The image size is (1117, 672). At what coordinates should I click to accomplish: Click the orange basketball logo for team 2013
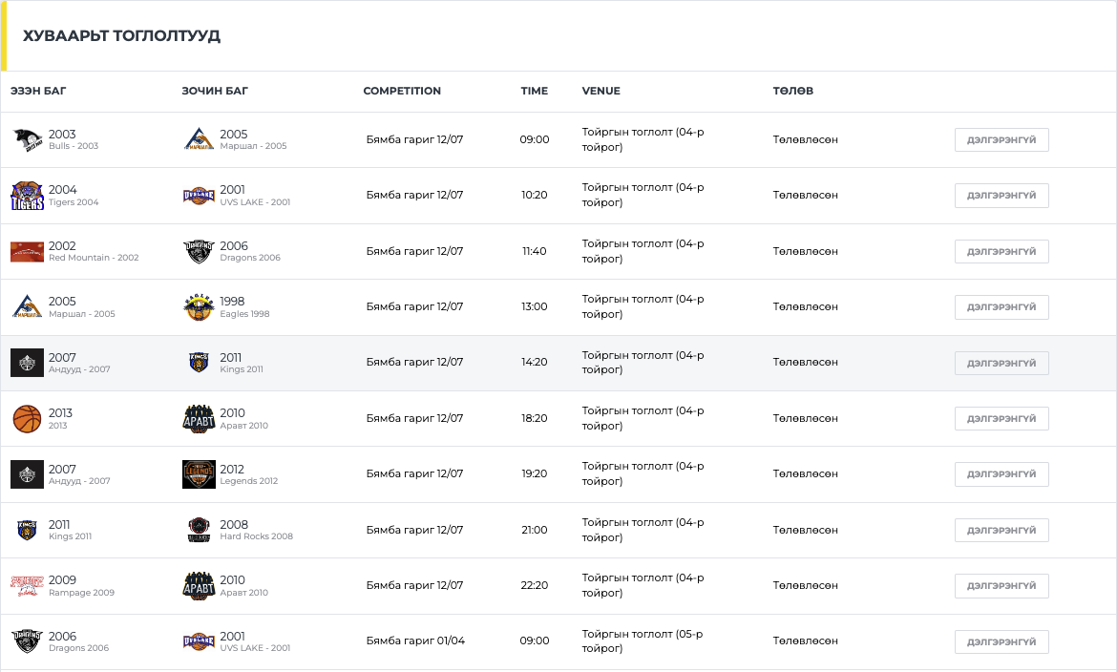point(28,419)
